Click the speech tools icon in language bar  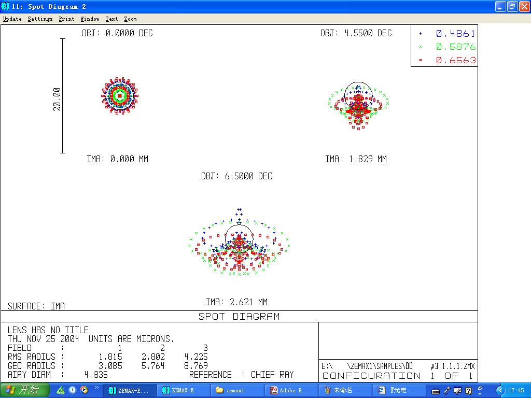tap(457, 391)
